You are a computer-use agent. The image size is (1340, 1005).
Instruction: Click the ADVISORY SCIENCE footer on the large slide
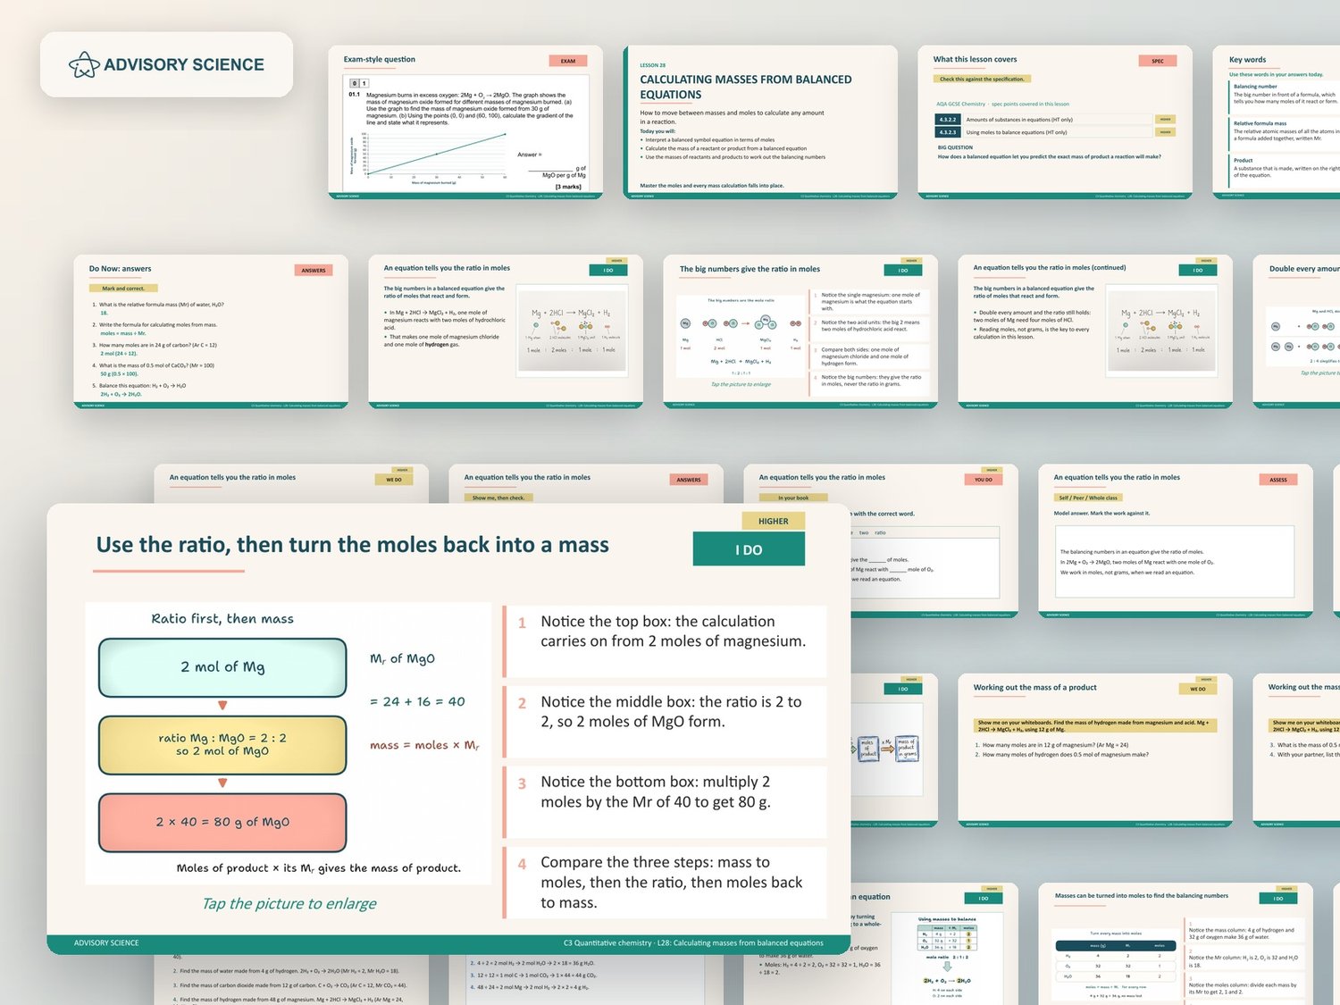coord(106,942)
